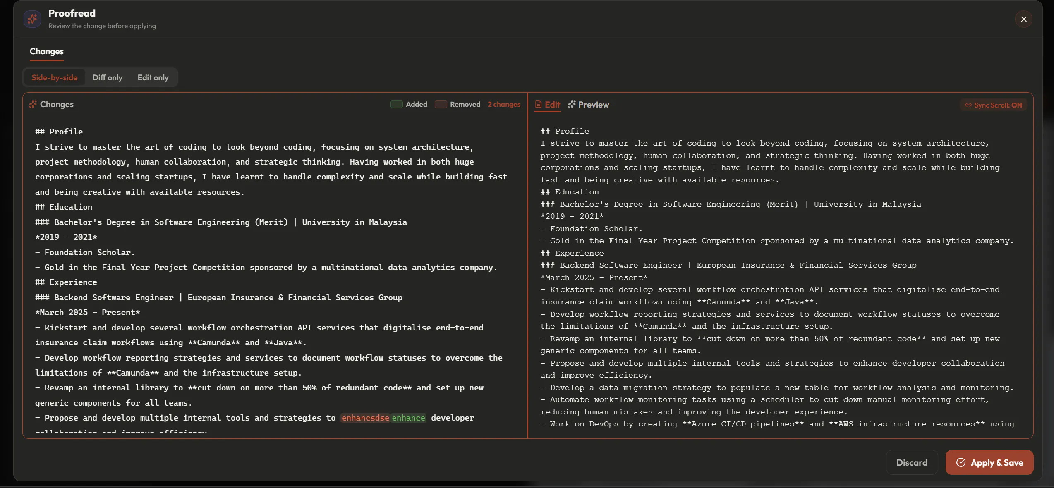Click 'Work on DevOps' line in editor
The image size is (1054, 488).
point(777,424)
